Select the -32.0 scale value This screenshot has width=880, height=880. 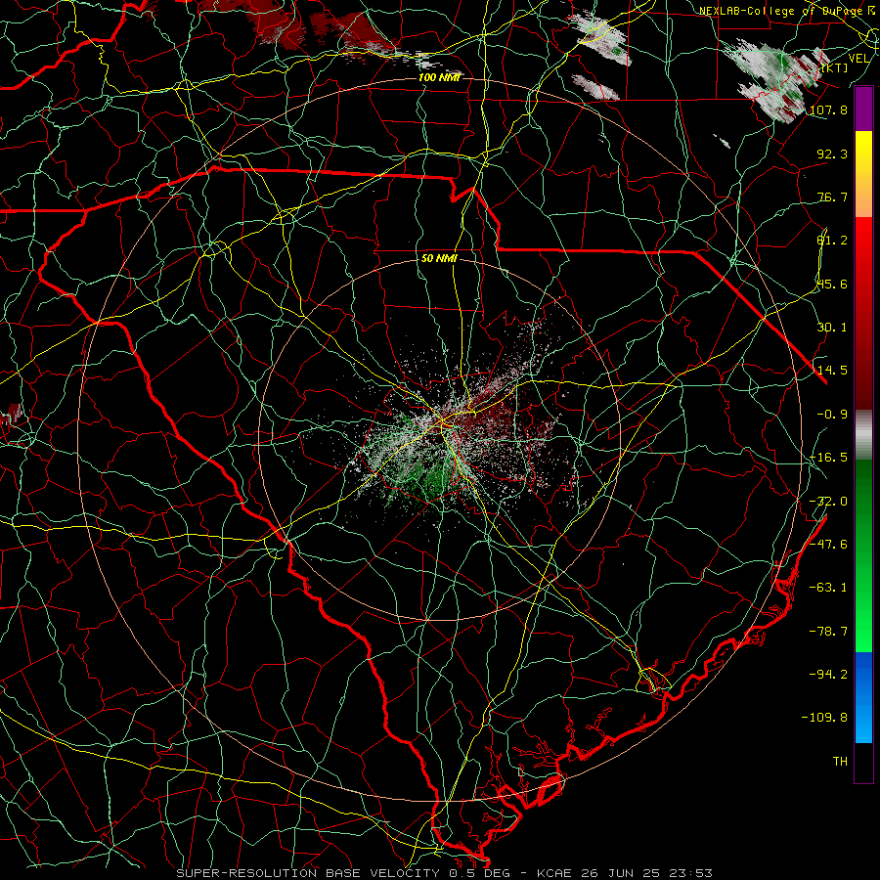pyautogui.click(x=828, y=502)
